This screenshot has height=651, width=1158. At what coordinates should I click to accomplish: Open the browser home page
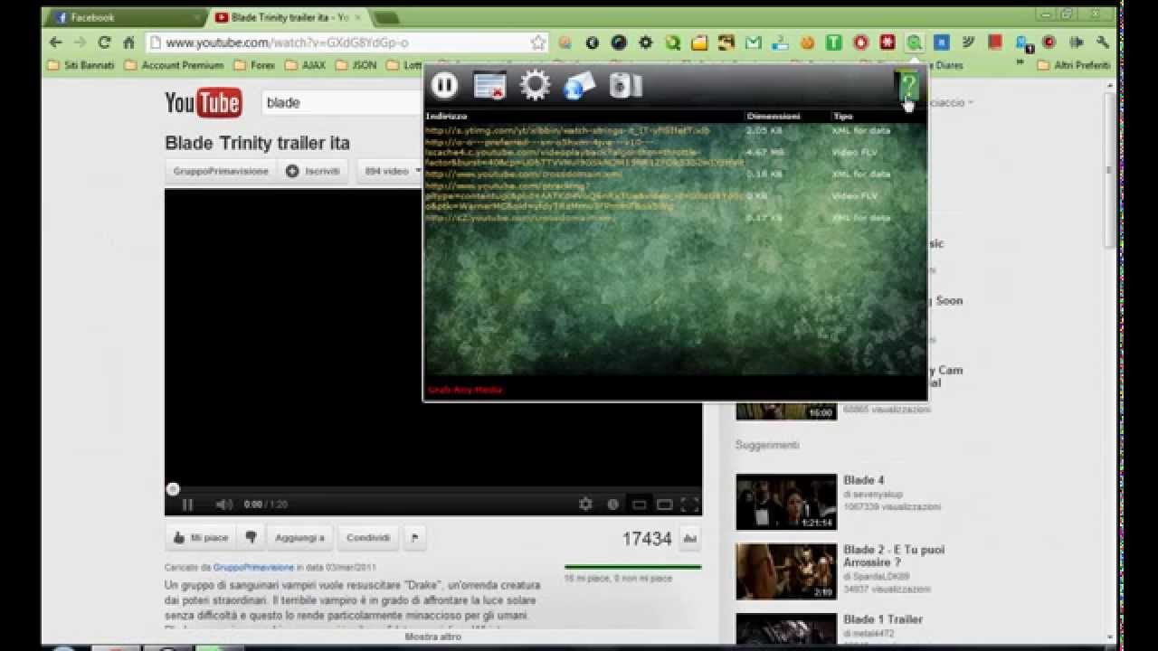(x=128, y=42)
